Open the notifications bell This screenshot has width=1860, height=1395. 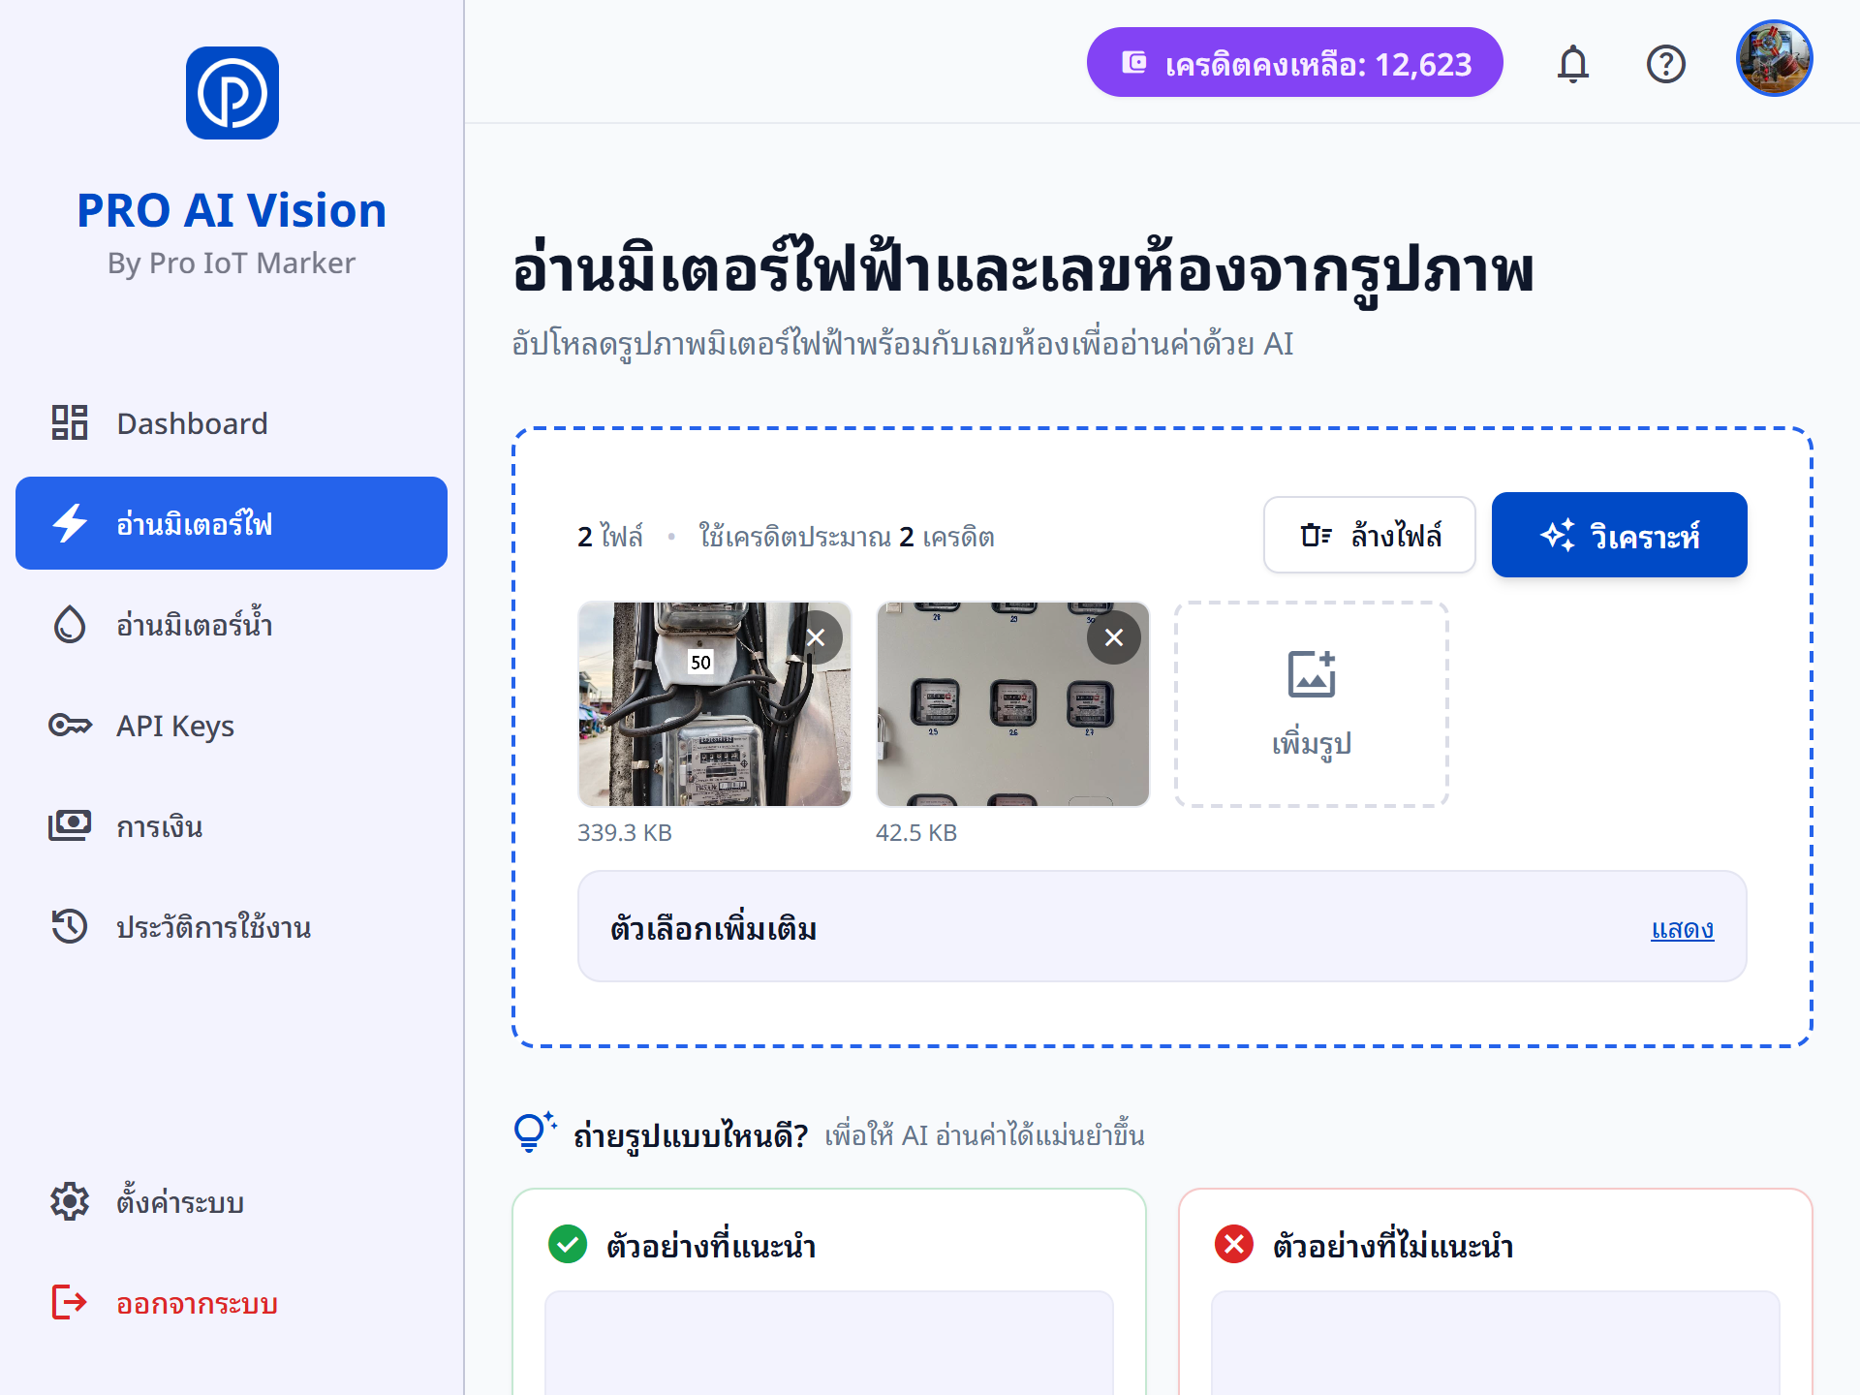pyautogui.click(x=1573, y=64)
